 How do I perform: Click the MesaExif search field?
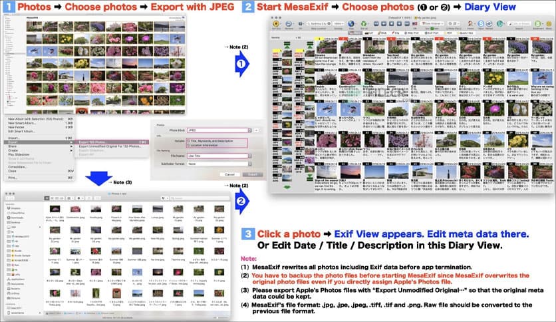(x=520, y=23)
